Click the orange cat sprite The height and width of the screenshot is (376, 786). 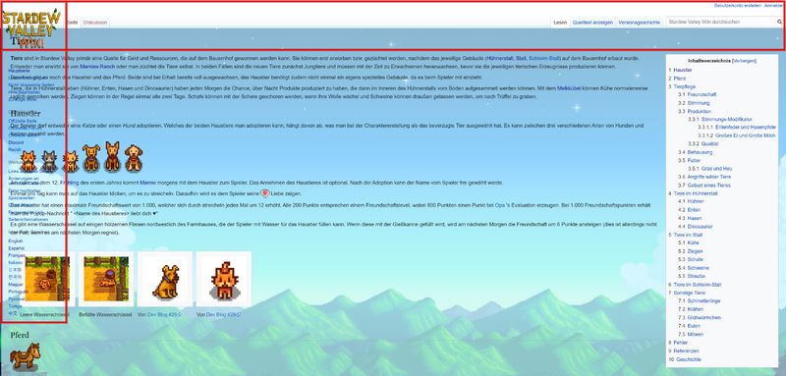28,161
